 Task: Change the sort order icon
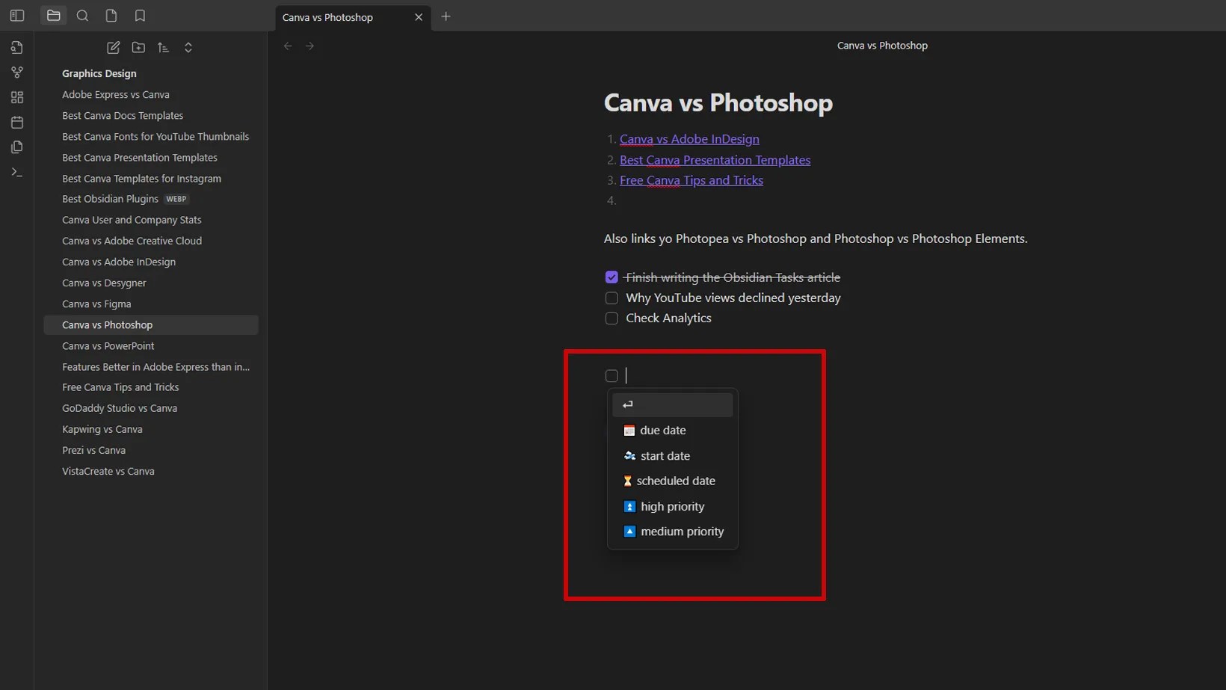[163, 48]
